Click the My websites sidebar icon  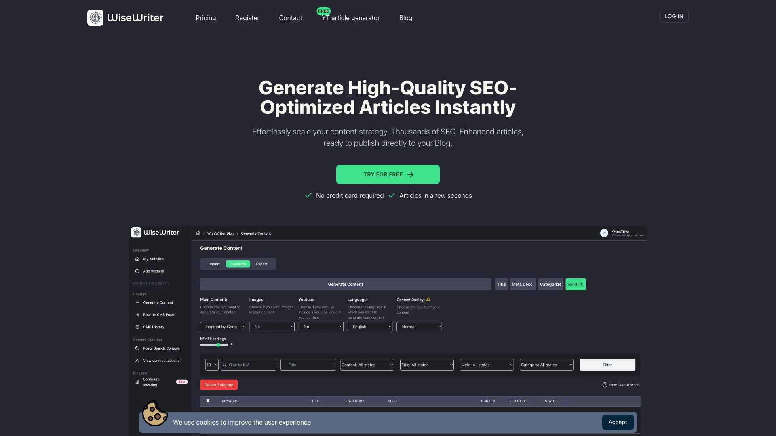click(137, 259)
